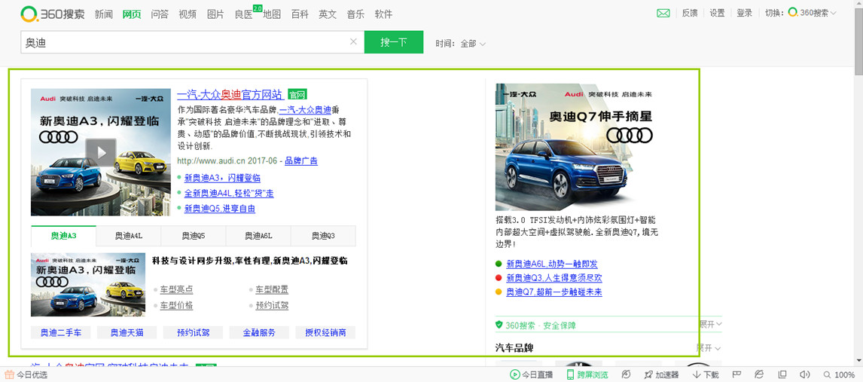863x382 pixels.
Task: Expand the 安全保障 section with 展开
Action: point(710,325)
